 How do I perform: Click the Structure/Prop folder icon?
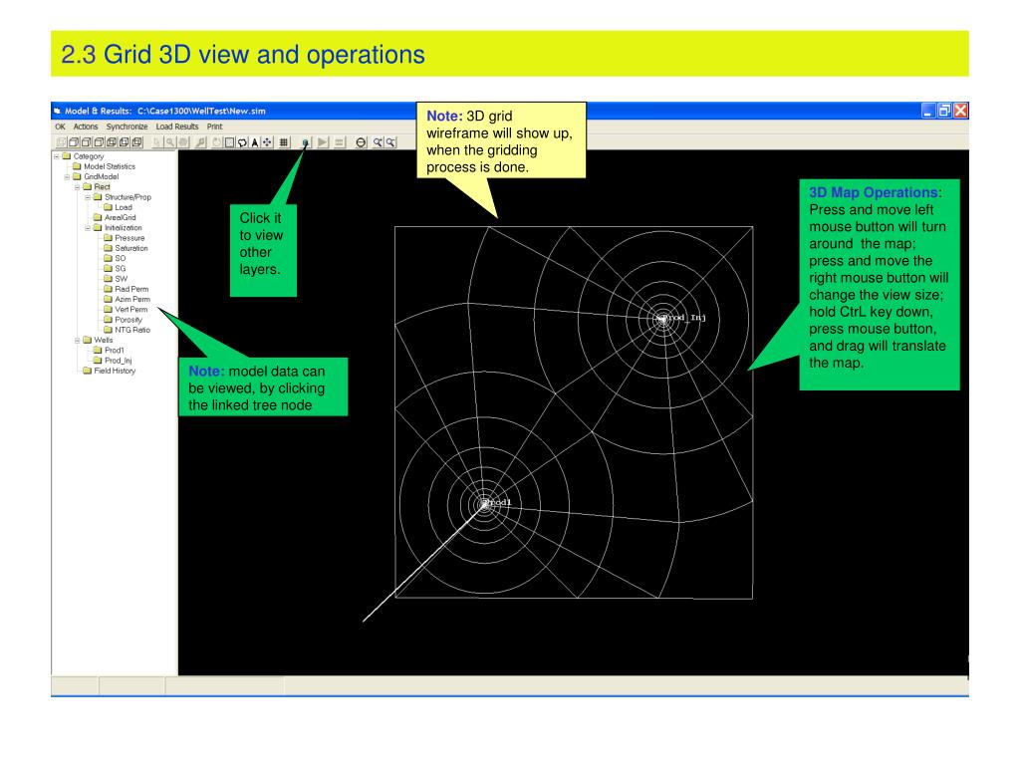(x=98, y=196)
